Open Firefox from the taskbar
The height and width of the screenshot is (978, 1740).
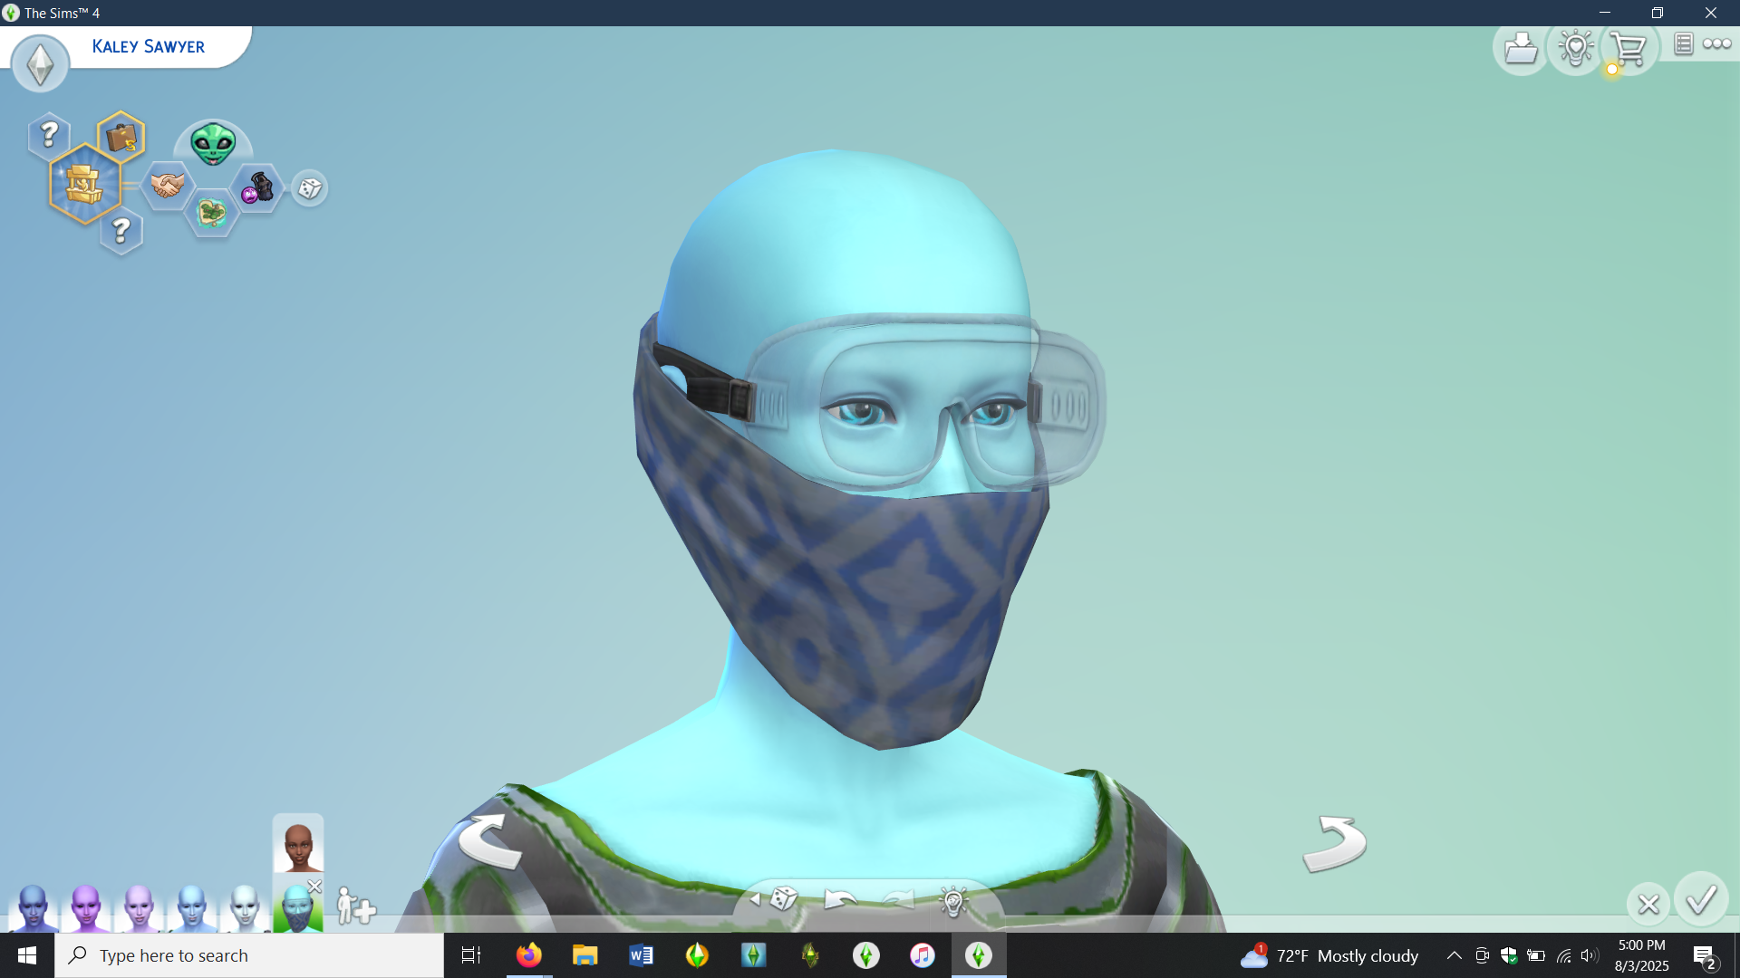pyautogui.click(x=528, y=955)
